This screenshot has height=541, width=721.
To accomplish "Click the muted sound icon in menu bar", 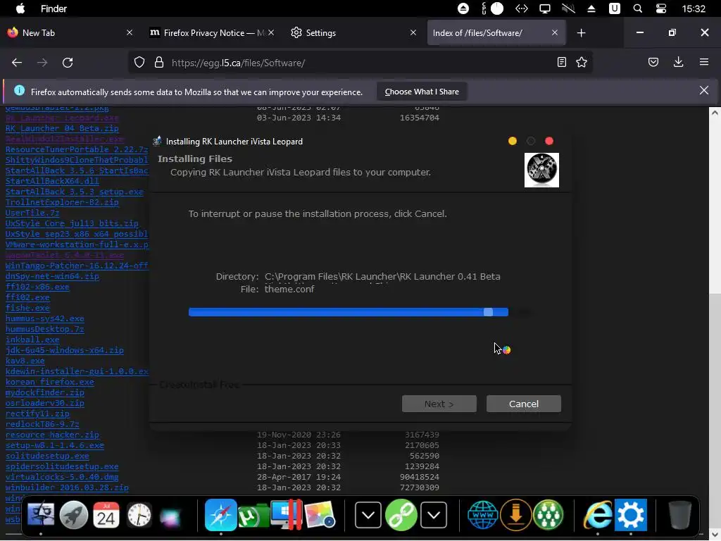I will (x=568, y=8).
